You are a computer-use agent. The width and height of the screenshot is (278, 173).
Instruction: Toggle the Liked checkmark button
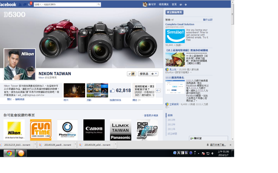[131, 74]
